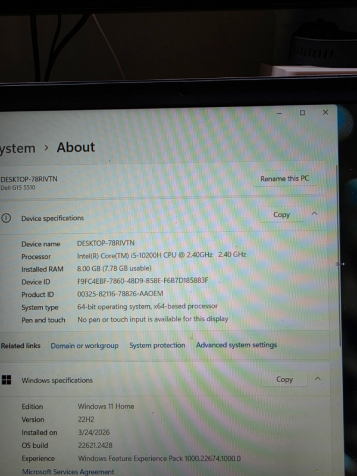Open Advanced system settings
357x476 pixels.
click(x=236, y=345)
